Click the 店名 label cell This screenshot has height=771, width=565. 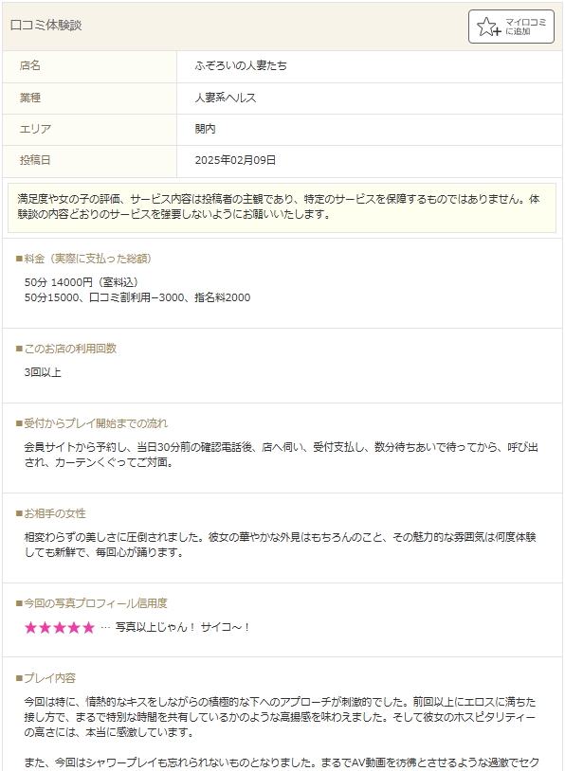pyautogui.click(x=89, y=66)
